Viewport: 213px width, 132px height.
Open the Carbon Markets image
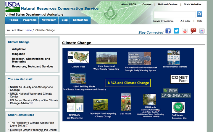(x=173, y=57)
